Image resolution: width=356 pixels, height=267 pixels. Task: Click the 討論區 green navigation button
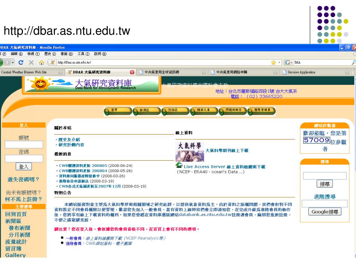(x=175, y=111)
